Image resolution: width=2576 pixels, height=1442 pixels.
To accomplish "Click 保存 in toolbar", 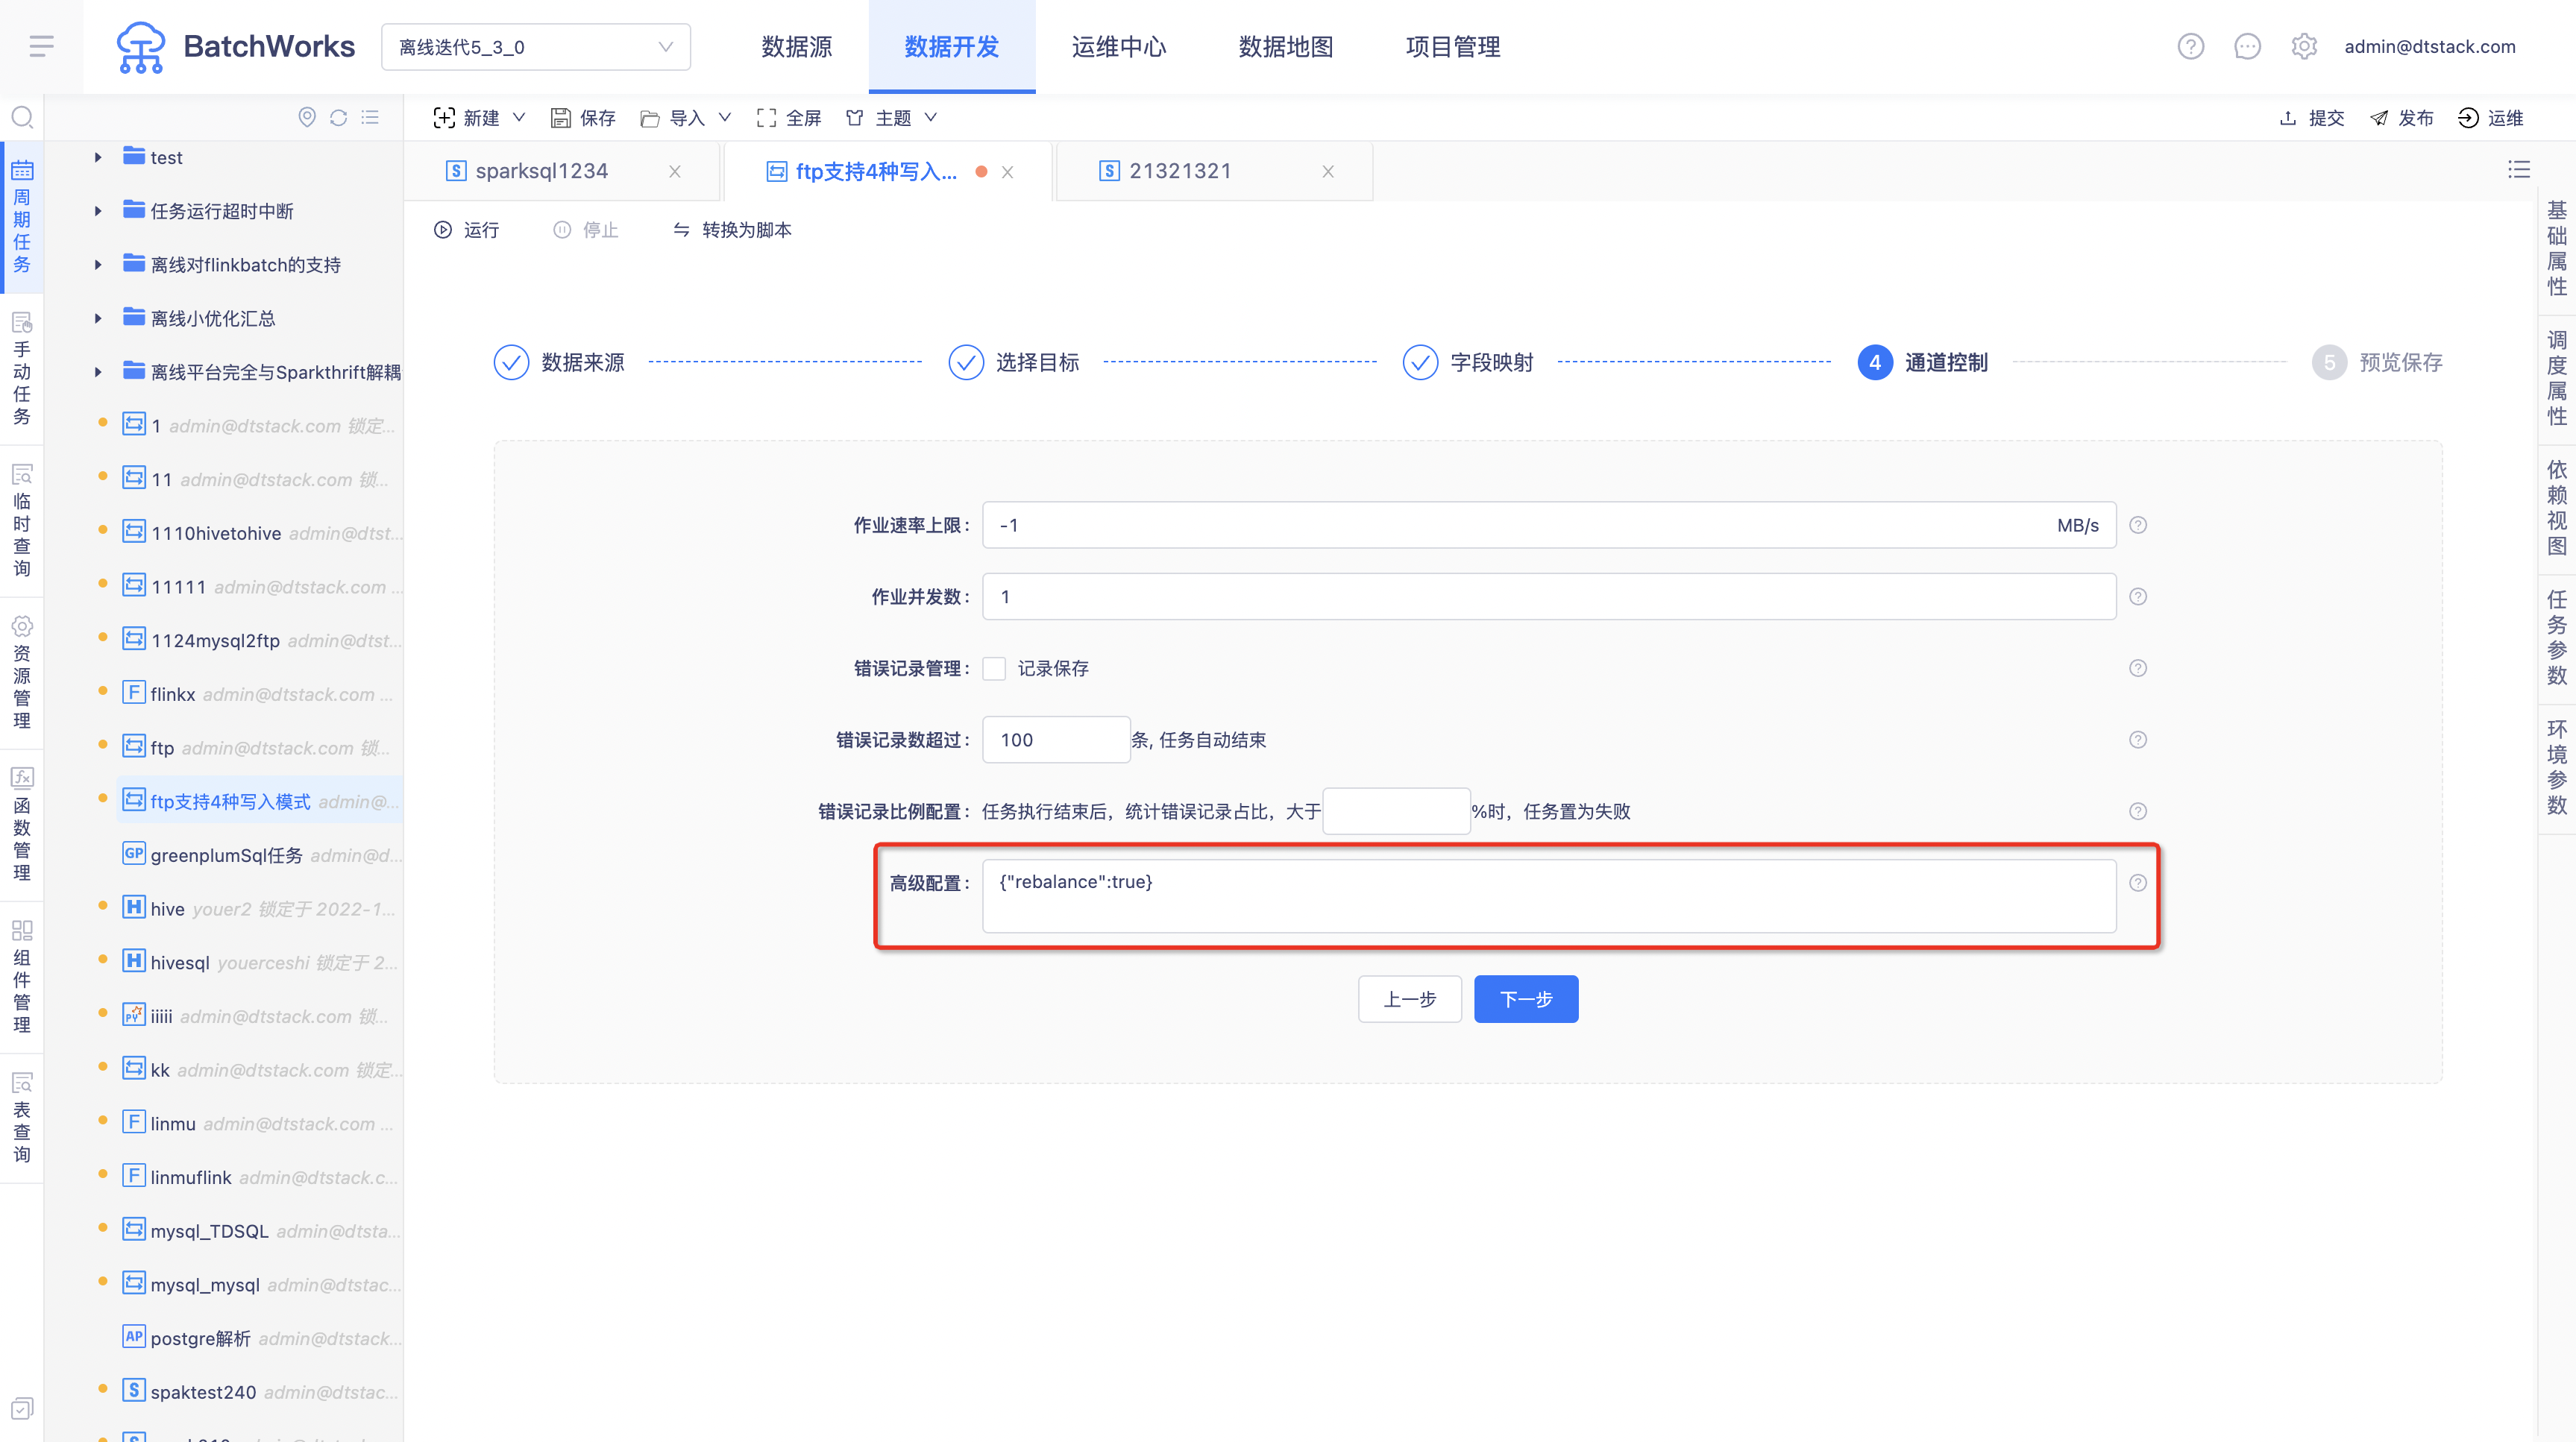I will [583, 118].
